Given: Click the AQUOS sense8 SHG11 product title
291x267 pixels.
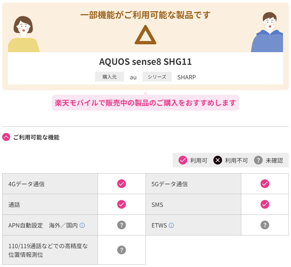Looking at the screenshot, I should tap(145, 62).
